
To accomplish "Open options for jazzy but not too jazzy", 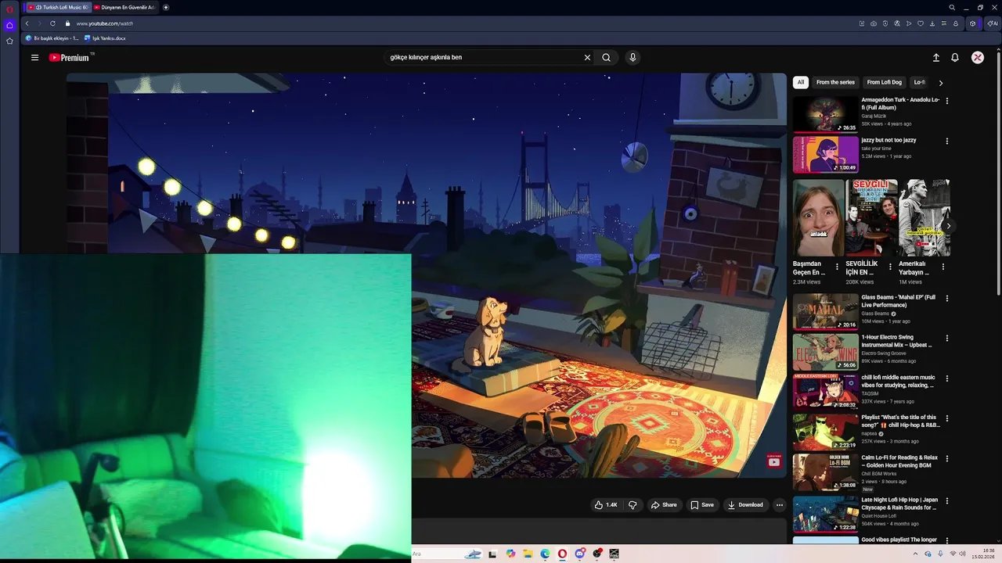I will coord(947,142).
